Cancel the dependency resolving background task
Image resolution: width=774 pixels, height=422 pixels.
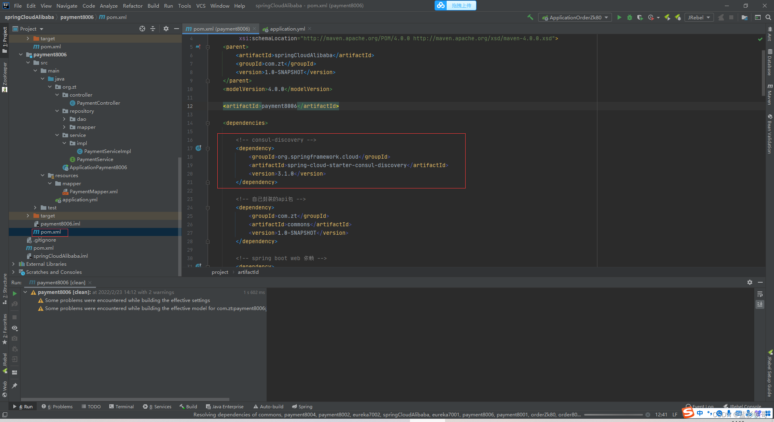647,414
